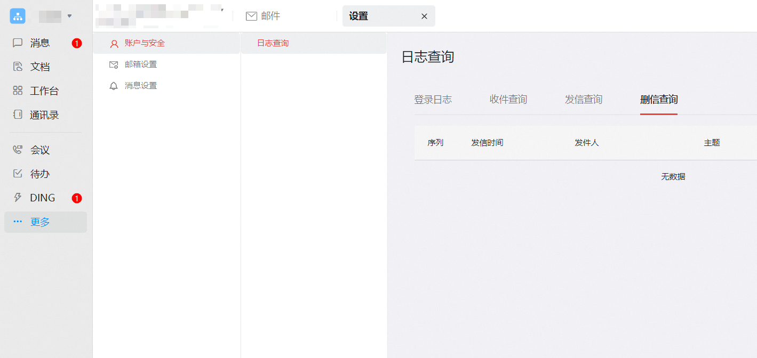Click the envelope icon beside 邮件
This screenshot has width=757, height=358.
[x=251, y=16]
